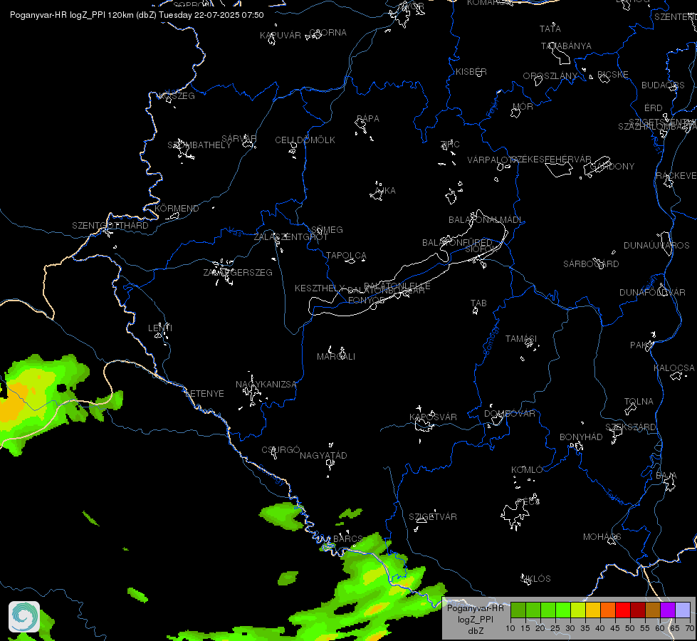Click the DUNAFÖLDVÁR city label
The image size is (697, 641).
652,292
